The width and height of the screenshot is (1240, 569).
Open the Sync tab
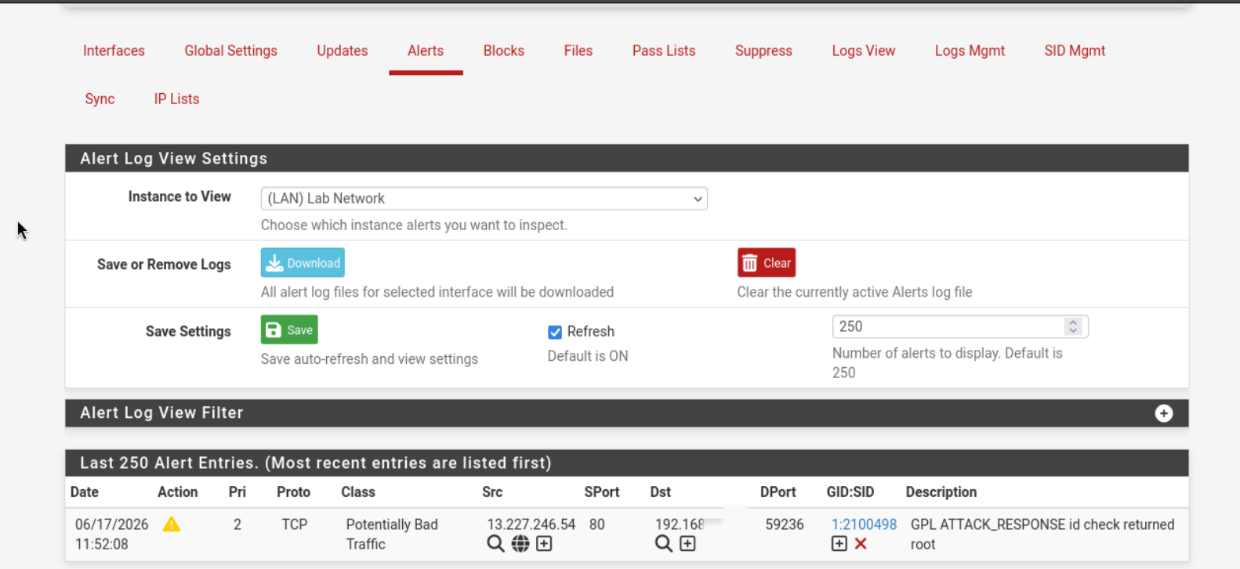click(100, 99)
